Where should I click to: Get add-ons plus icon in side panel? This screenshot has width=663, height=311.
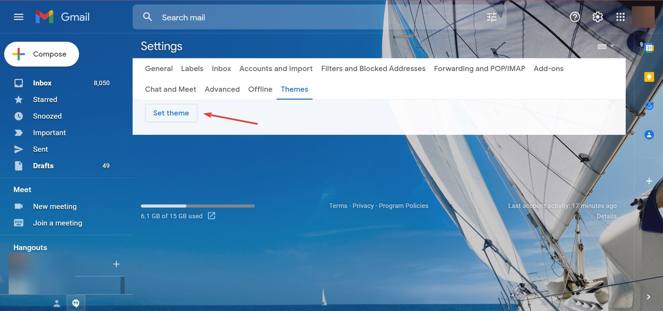[649, 181]
